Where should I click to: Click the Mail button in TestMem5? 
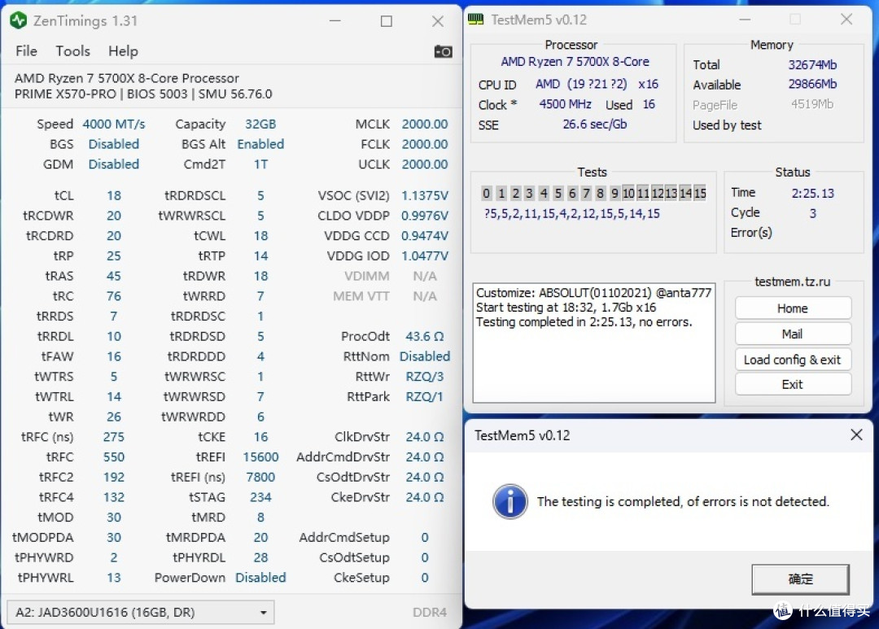pos(793,334)
